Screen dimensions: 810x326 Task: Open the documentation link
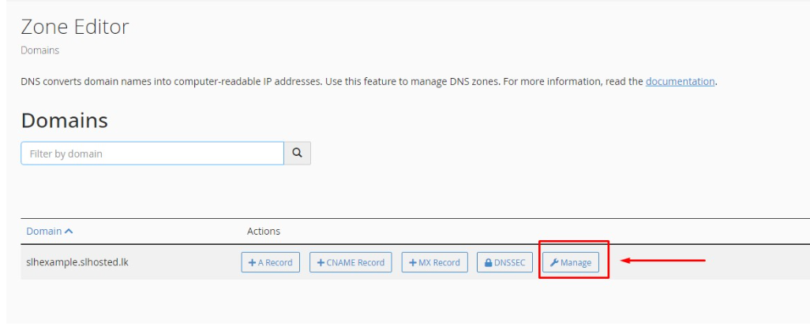tap(680, 82)
